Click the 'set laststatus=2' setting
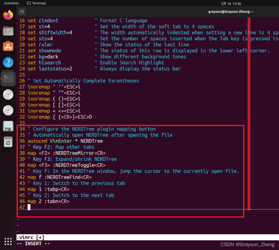The height and width of the screenshot is (250, 279). (50, 69)
